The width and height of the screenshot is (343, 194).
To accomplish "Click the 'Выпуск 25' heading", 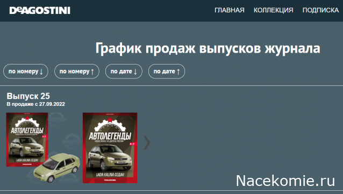I will [28, 96].
